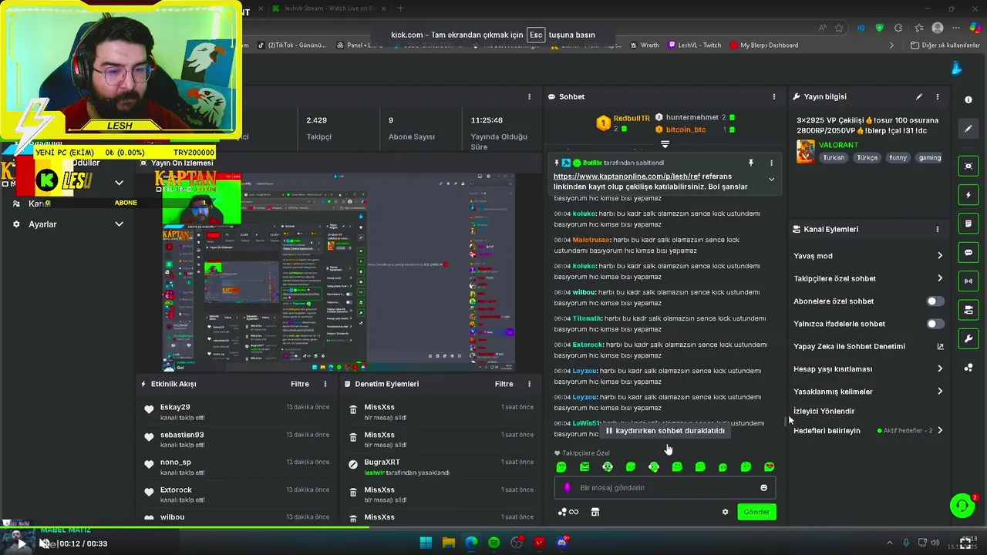Open Denetim Eylemleri Filtre menu
The width and height of the screenshot is (987, 555).
pos(504,384)
